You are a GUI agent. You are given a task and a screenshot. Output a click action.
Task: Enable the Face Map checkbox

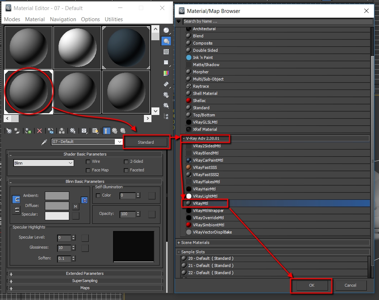click(x=88, y=170)
